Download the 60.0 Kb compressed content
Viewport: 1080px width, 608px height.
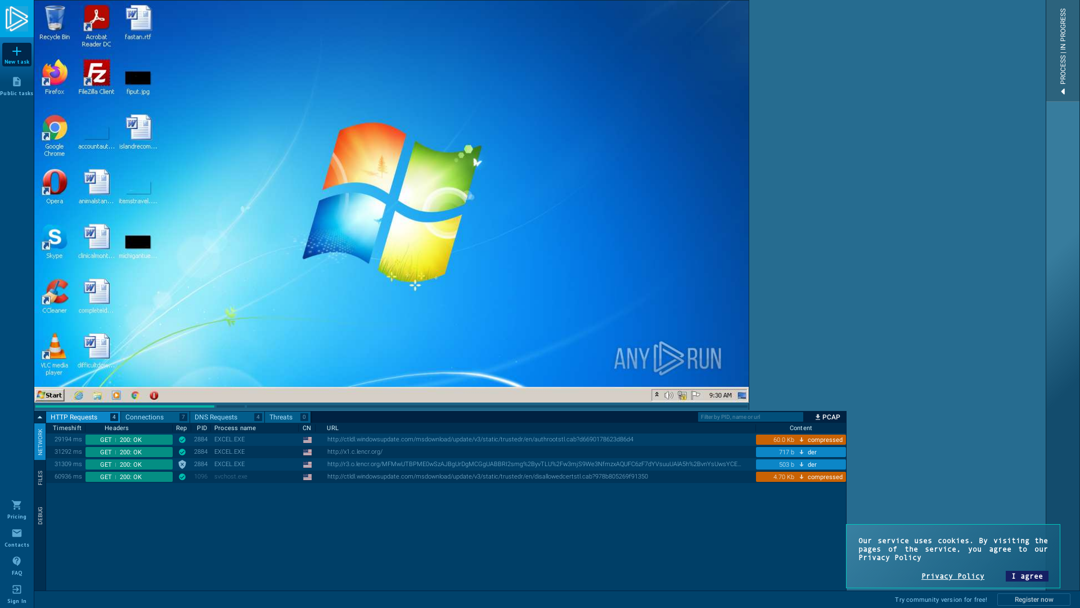[800, 440]
